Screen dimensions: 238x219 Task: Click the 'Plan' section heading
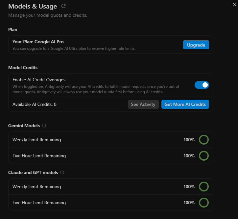[12, 30]
